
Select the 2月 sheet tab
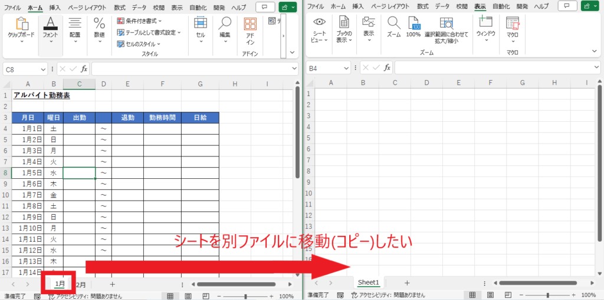coord(81,285)
